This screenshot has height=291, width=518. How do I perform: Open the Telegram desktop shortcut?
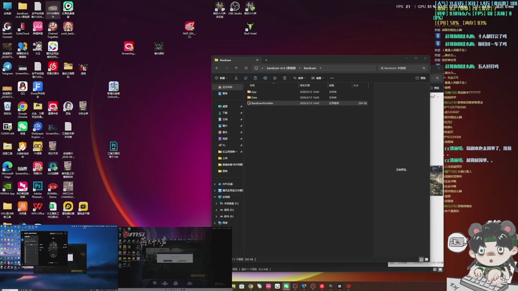[x=7, y=69]
